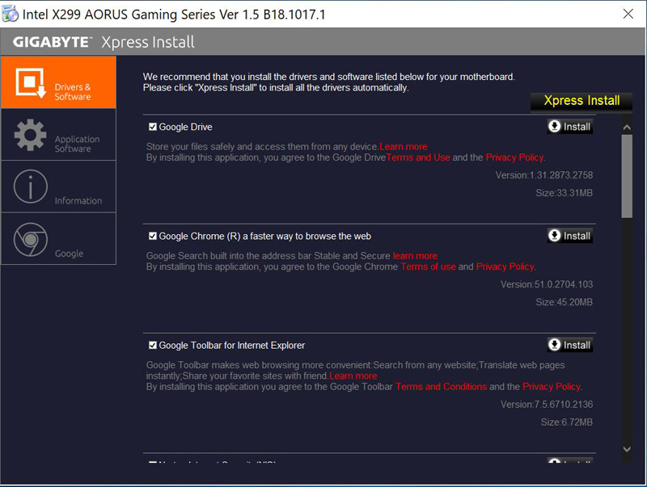The width and height of the screenshot is (647, 487).
Task: Click the Size:6.72MB text
Action: (x=567, y=422)
